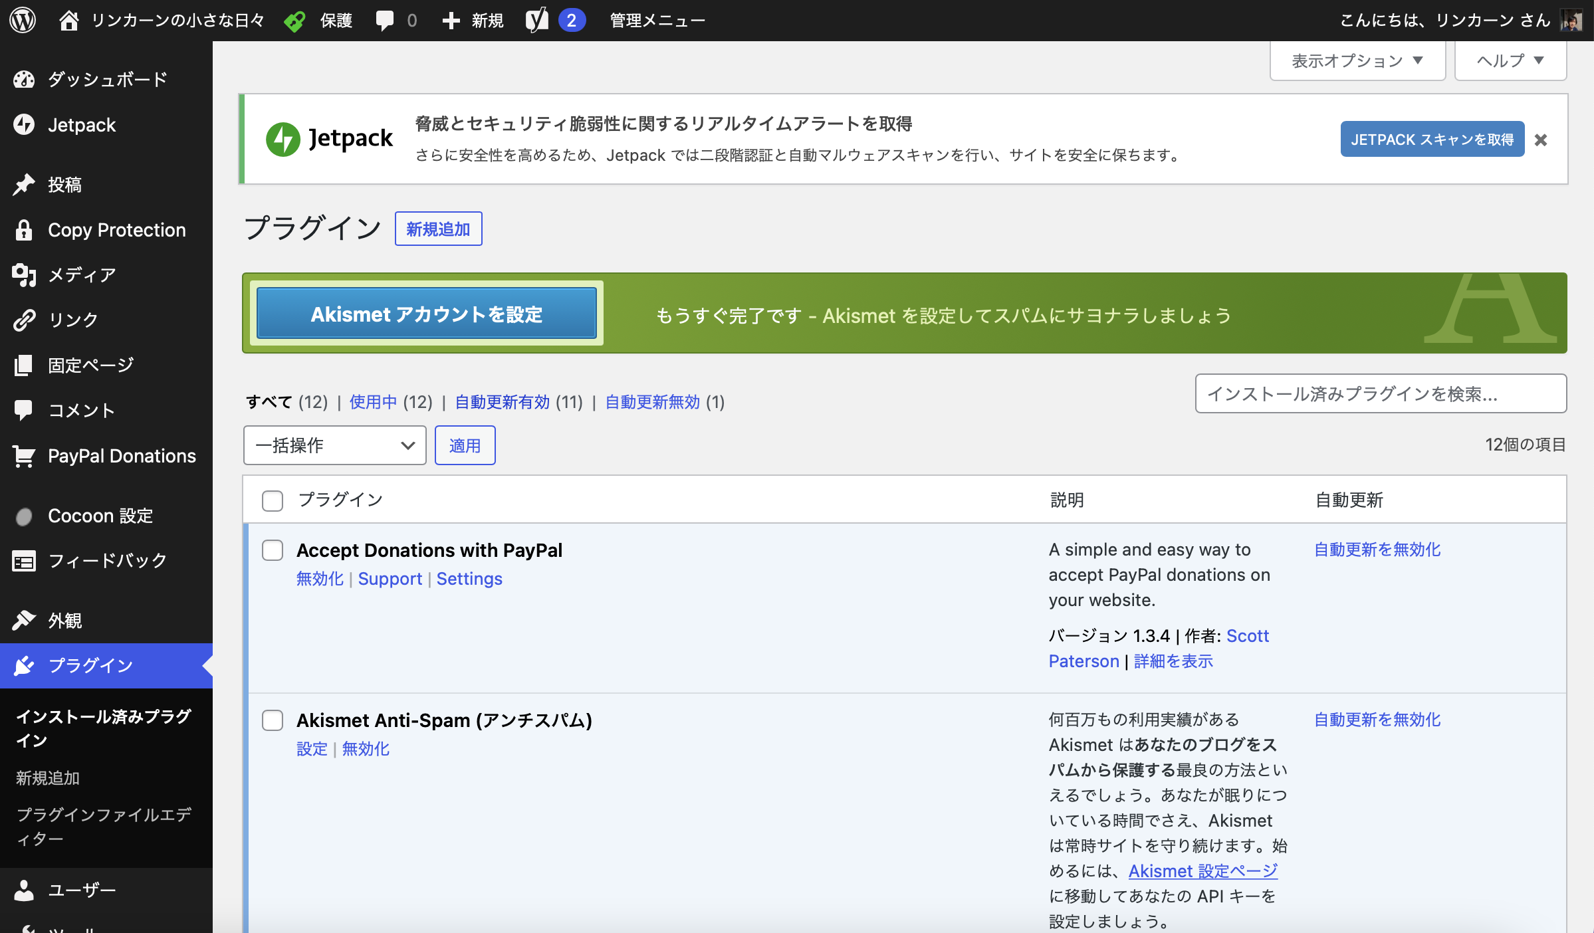
Task: Click 詳細を表示 for PayPal donations plugin
Action: tap(1173, 661)
